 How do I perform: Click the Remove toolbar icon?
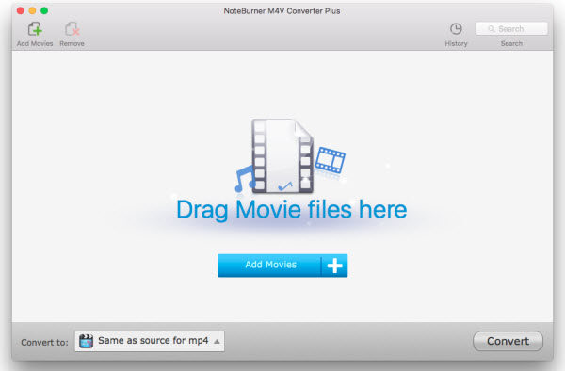[73, 29]
